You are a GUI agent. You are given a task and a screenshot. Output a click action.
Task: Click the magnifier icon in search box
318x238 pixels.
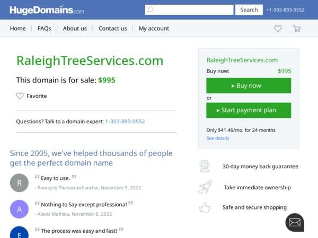pyautogui.click(x=150, y=10)
